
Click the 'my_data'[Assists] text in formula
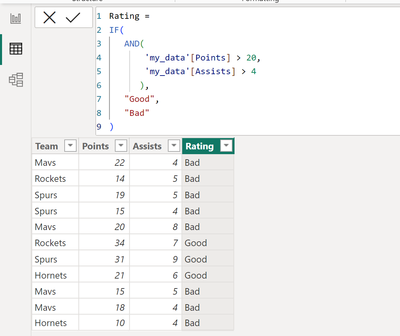tap(190, 71)
